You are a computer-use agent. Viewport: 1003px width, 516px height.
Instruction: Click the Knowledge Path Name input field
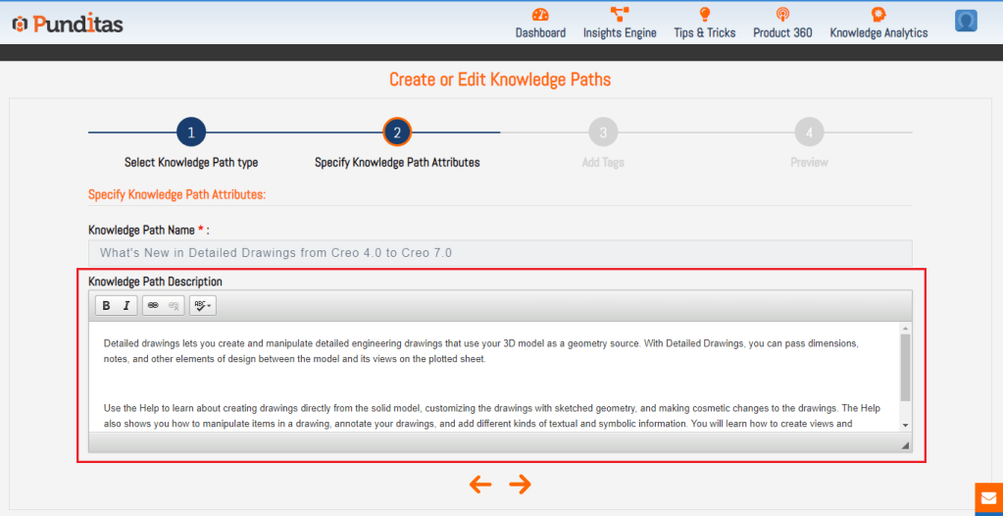pyautogui.click(x=500, y=253)
